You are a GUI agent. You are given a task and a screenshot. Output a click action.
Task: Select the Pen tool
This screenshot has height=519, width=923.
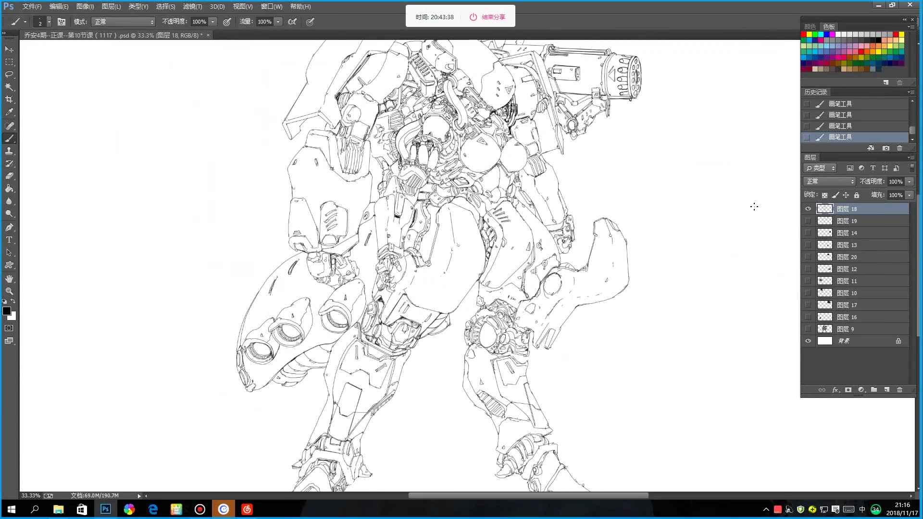[x=9, y=227]
